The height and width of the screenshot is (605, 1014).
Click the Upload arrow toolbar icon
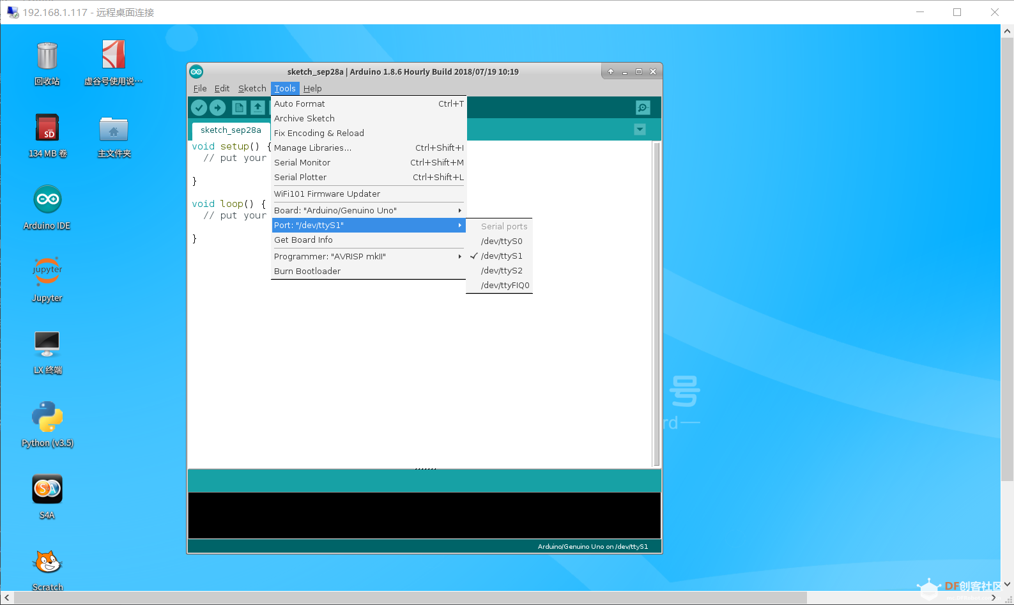click(x=218, y=107)
